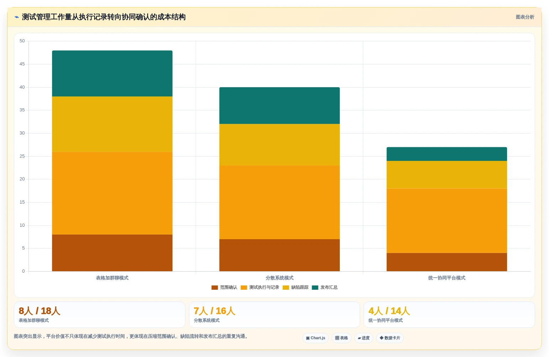Open the 7人 / 16人 stat card
The width and height of the screenshot is (549, 357).
point(274,315)
